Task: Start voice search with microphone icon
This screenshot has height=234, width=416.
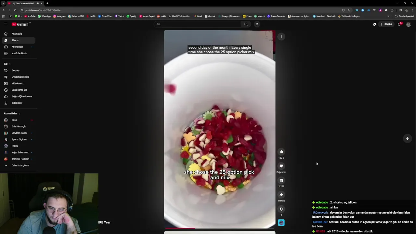Action: (257, 24)
